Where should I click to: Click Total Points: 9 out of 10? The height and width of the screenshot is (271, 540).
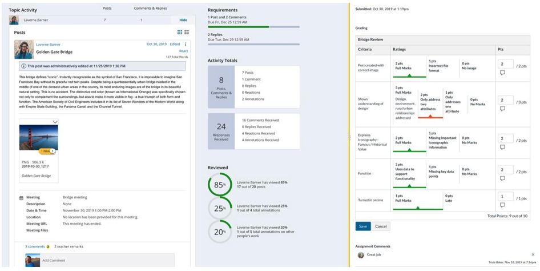coord(507,216)
